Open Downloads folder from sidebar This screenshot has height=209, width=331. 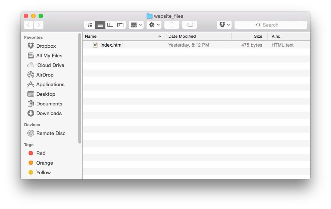click(x=49, y=113)
